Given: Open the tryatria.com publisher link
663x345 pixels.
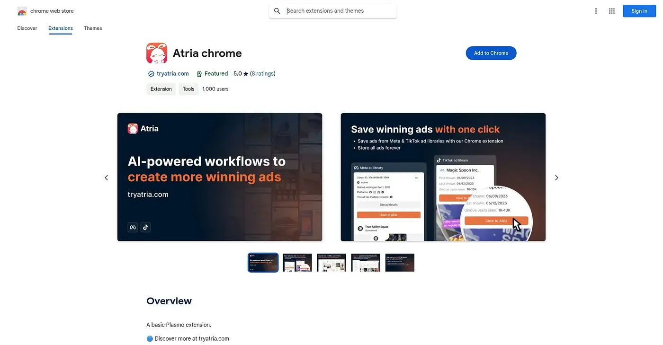Looking at the screenshot, I should [173, 74].
